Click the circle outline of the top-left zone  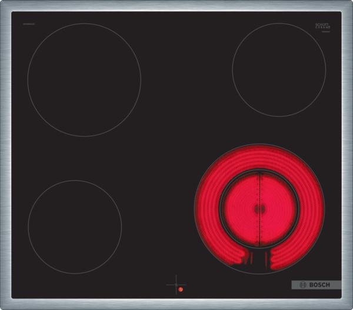[28, 80]
